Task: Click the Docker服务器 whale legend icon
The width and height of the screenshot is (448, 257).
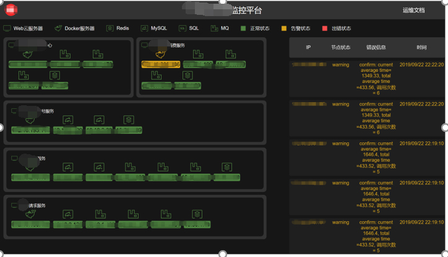Action: pyautogui.click(x=59, y=28)
